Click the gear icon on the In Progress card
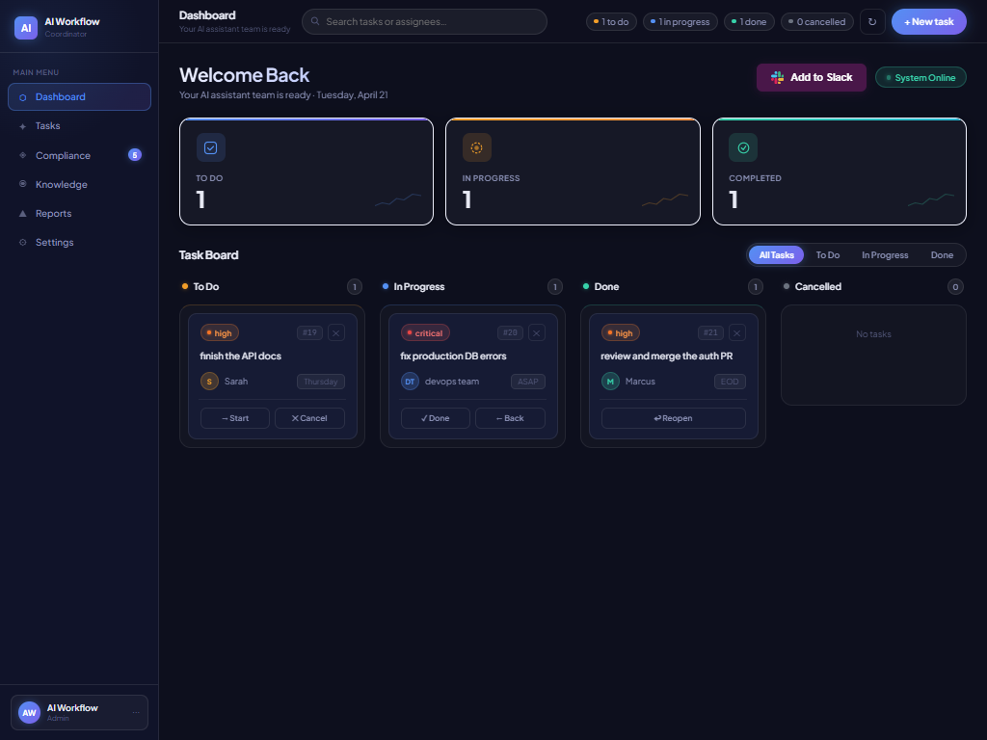This screenshot has width=987, height=740. (476, 147)
